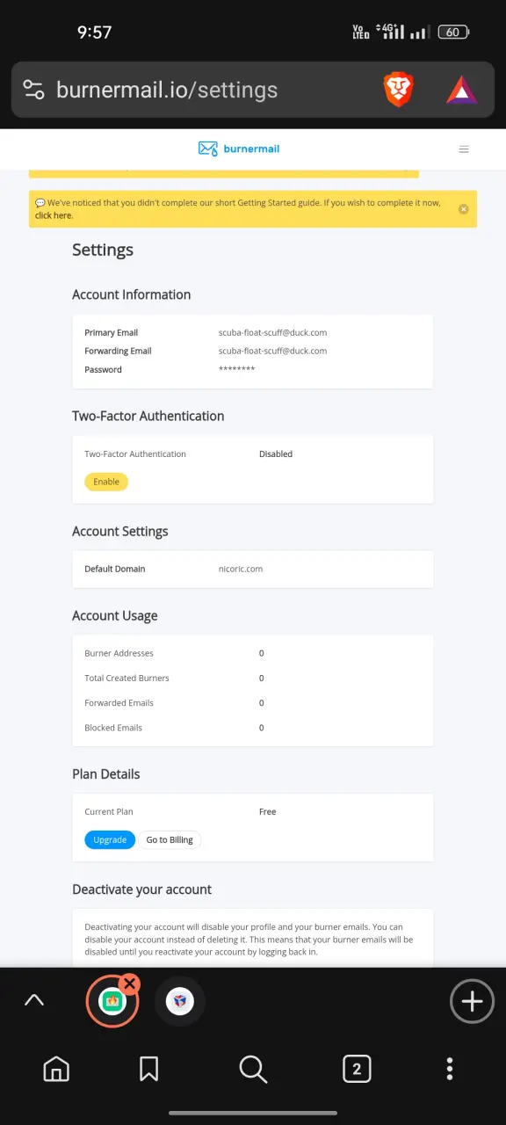Open bookmarks from bottom toolbar
The width and height of the screenshot is (506, 1125).
point(148,1069)
